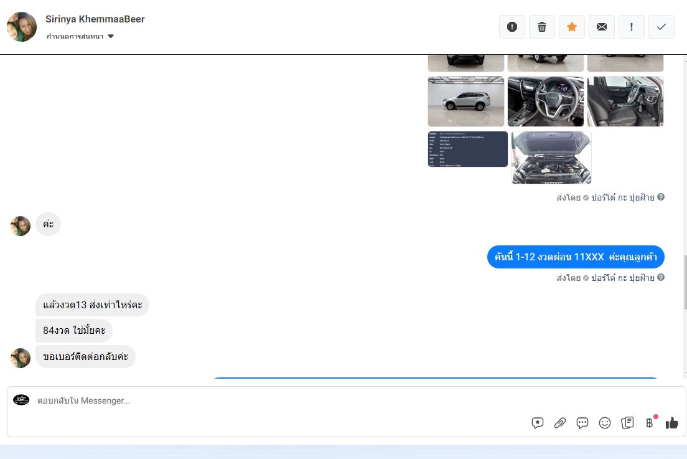Open Sirinya KhemmaBeer profile name
This screenshot has height=459, width=687.
95,19
